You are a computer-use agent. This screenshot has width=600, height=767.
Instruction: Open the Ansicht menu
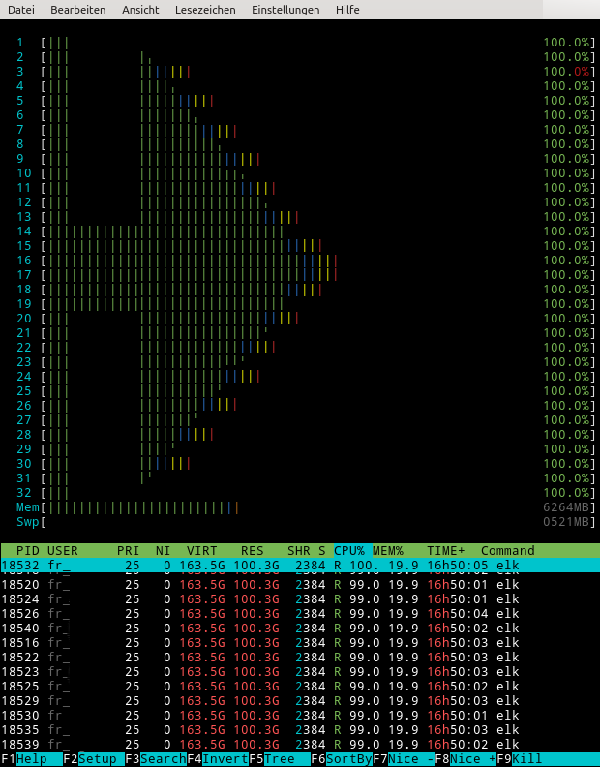(x=140, y=10)
